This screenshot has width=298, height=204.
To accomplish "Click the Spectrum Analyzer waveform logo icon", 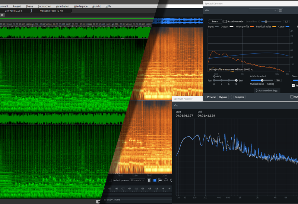I will click(x=176, y=106).
